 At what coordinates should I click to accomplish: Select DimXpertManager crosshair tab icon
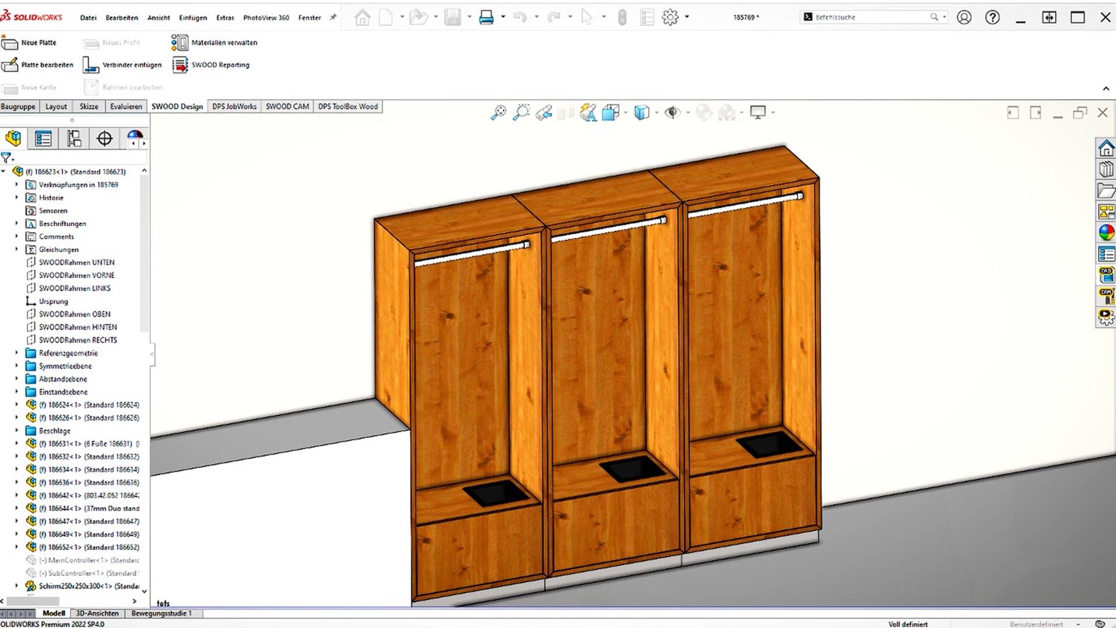coord(105,138)
